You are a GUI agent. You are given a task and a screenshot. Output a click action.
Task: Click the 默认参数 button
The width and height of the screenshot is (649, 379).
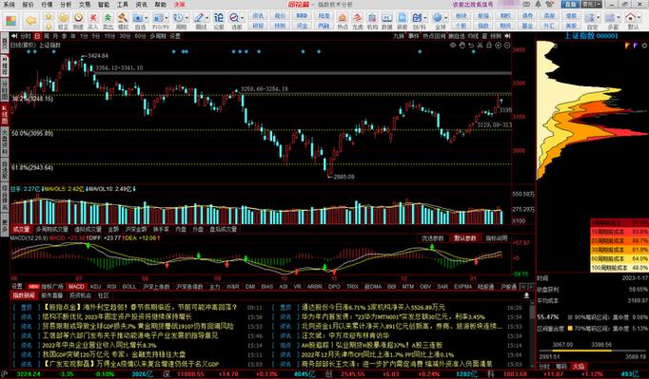coord(464,238)
